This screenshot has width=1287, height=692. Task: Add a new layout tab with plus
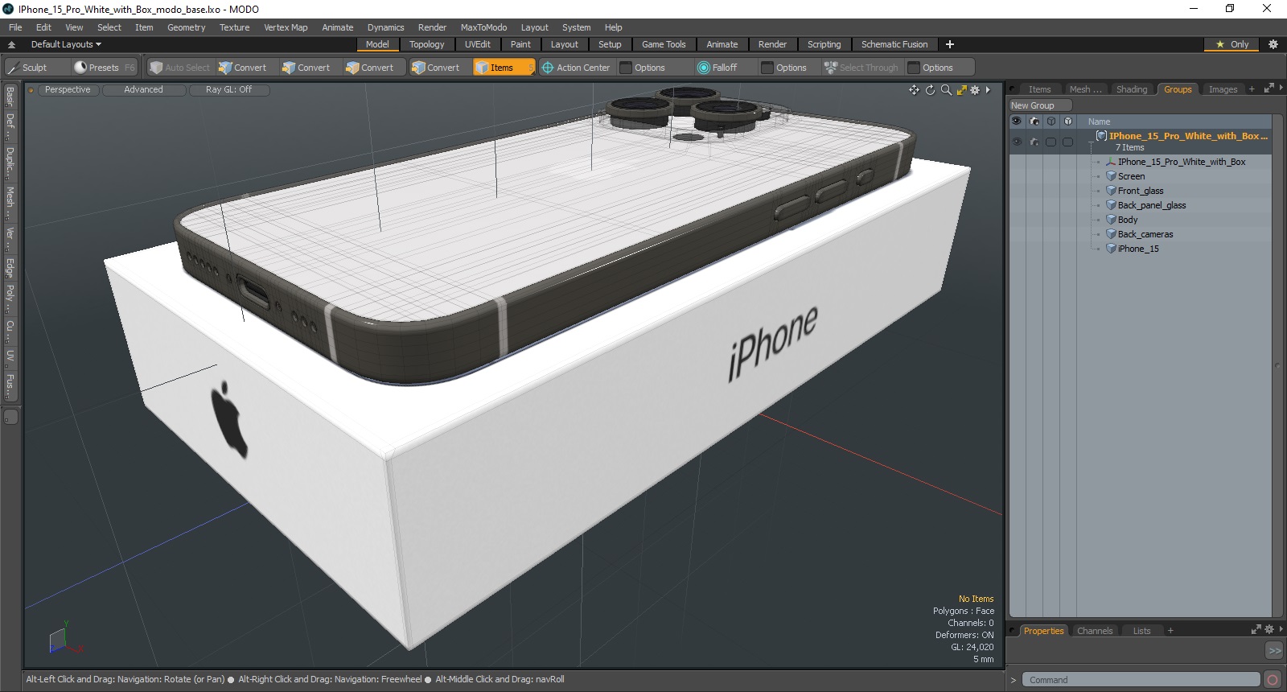pos(950,44)
